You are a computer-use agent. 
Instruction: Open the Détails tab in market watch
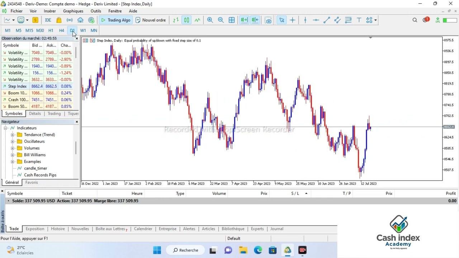[x=35, y=114]
